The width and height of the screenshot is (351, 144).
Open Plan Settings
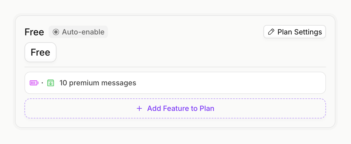[295, 32]
